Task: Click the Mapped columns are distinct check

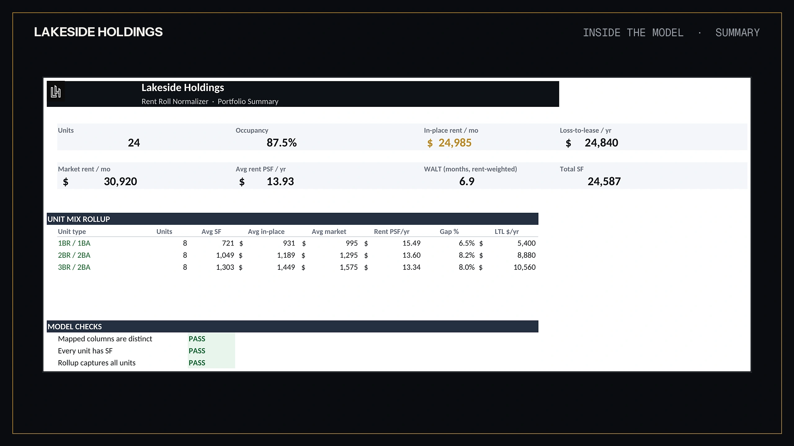Action: click(x=105, y=339)
